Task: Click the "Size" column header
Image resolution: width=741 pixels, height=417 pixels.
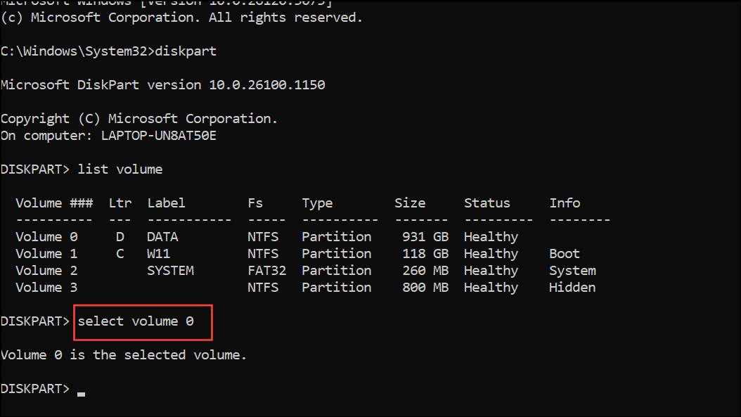Action: click(409, 203)
